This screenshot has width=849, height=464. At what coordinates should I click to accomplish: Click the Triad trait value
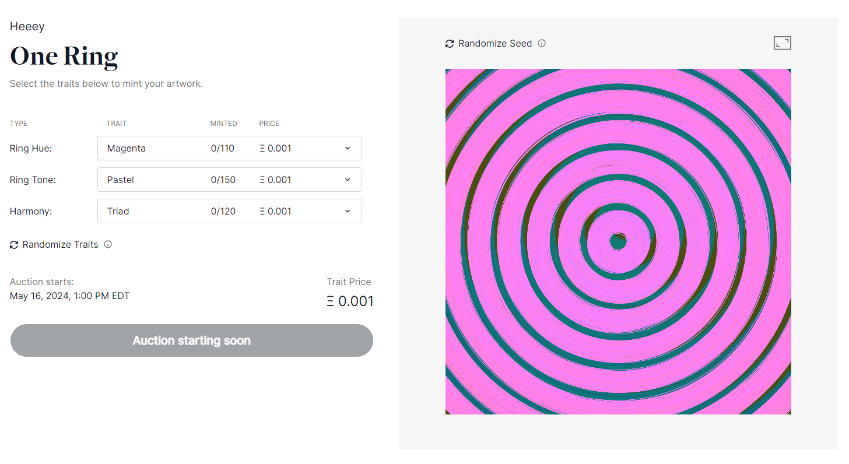tap(118, 211)
